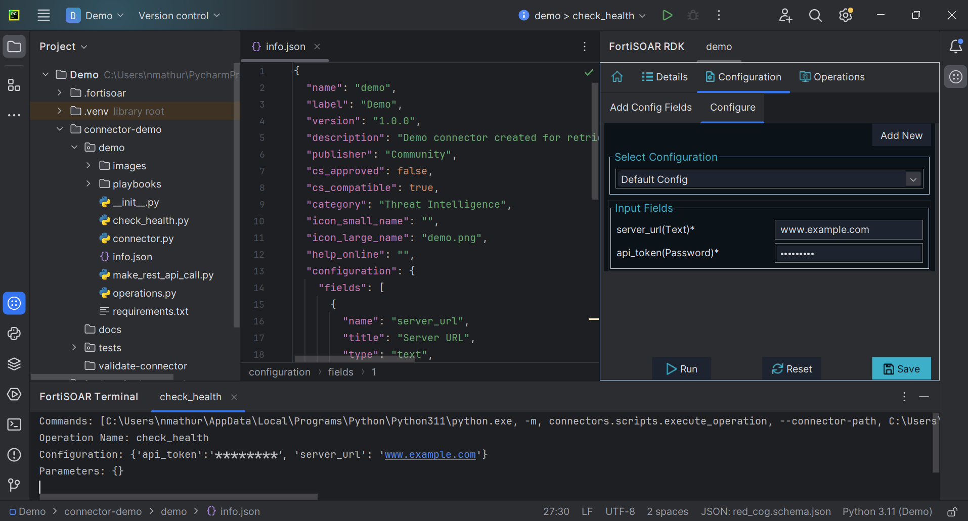Go to FortiSOAR RDK home icon
This screenshot has width=968, height=521.
click(617, 77)
